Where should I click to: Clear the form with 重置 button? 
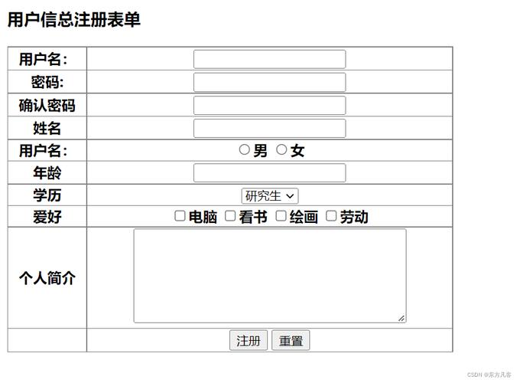(291, 340)
